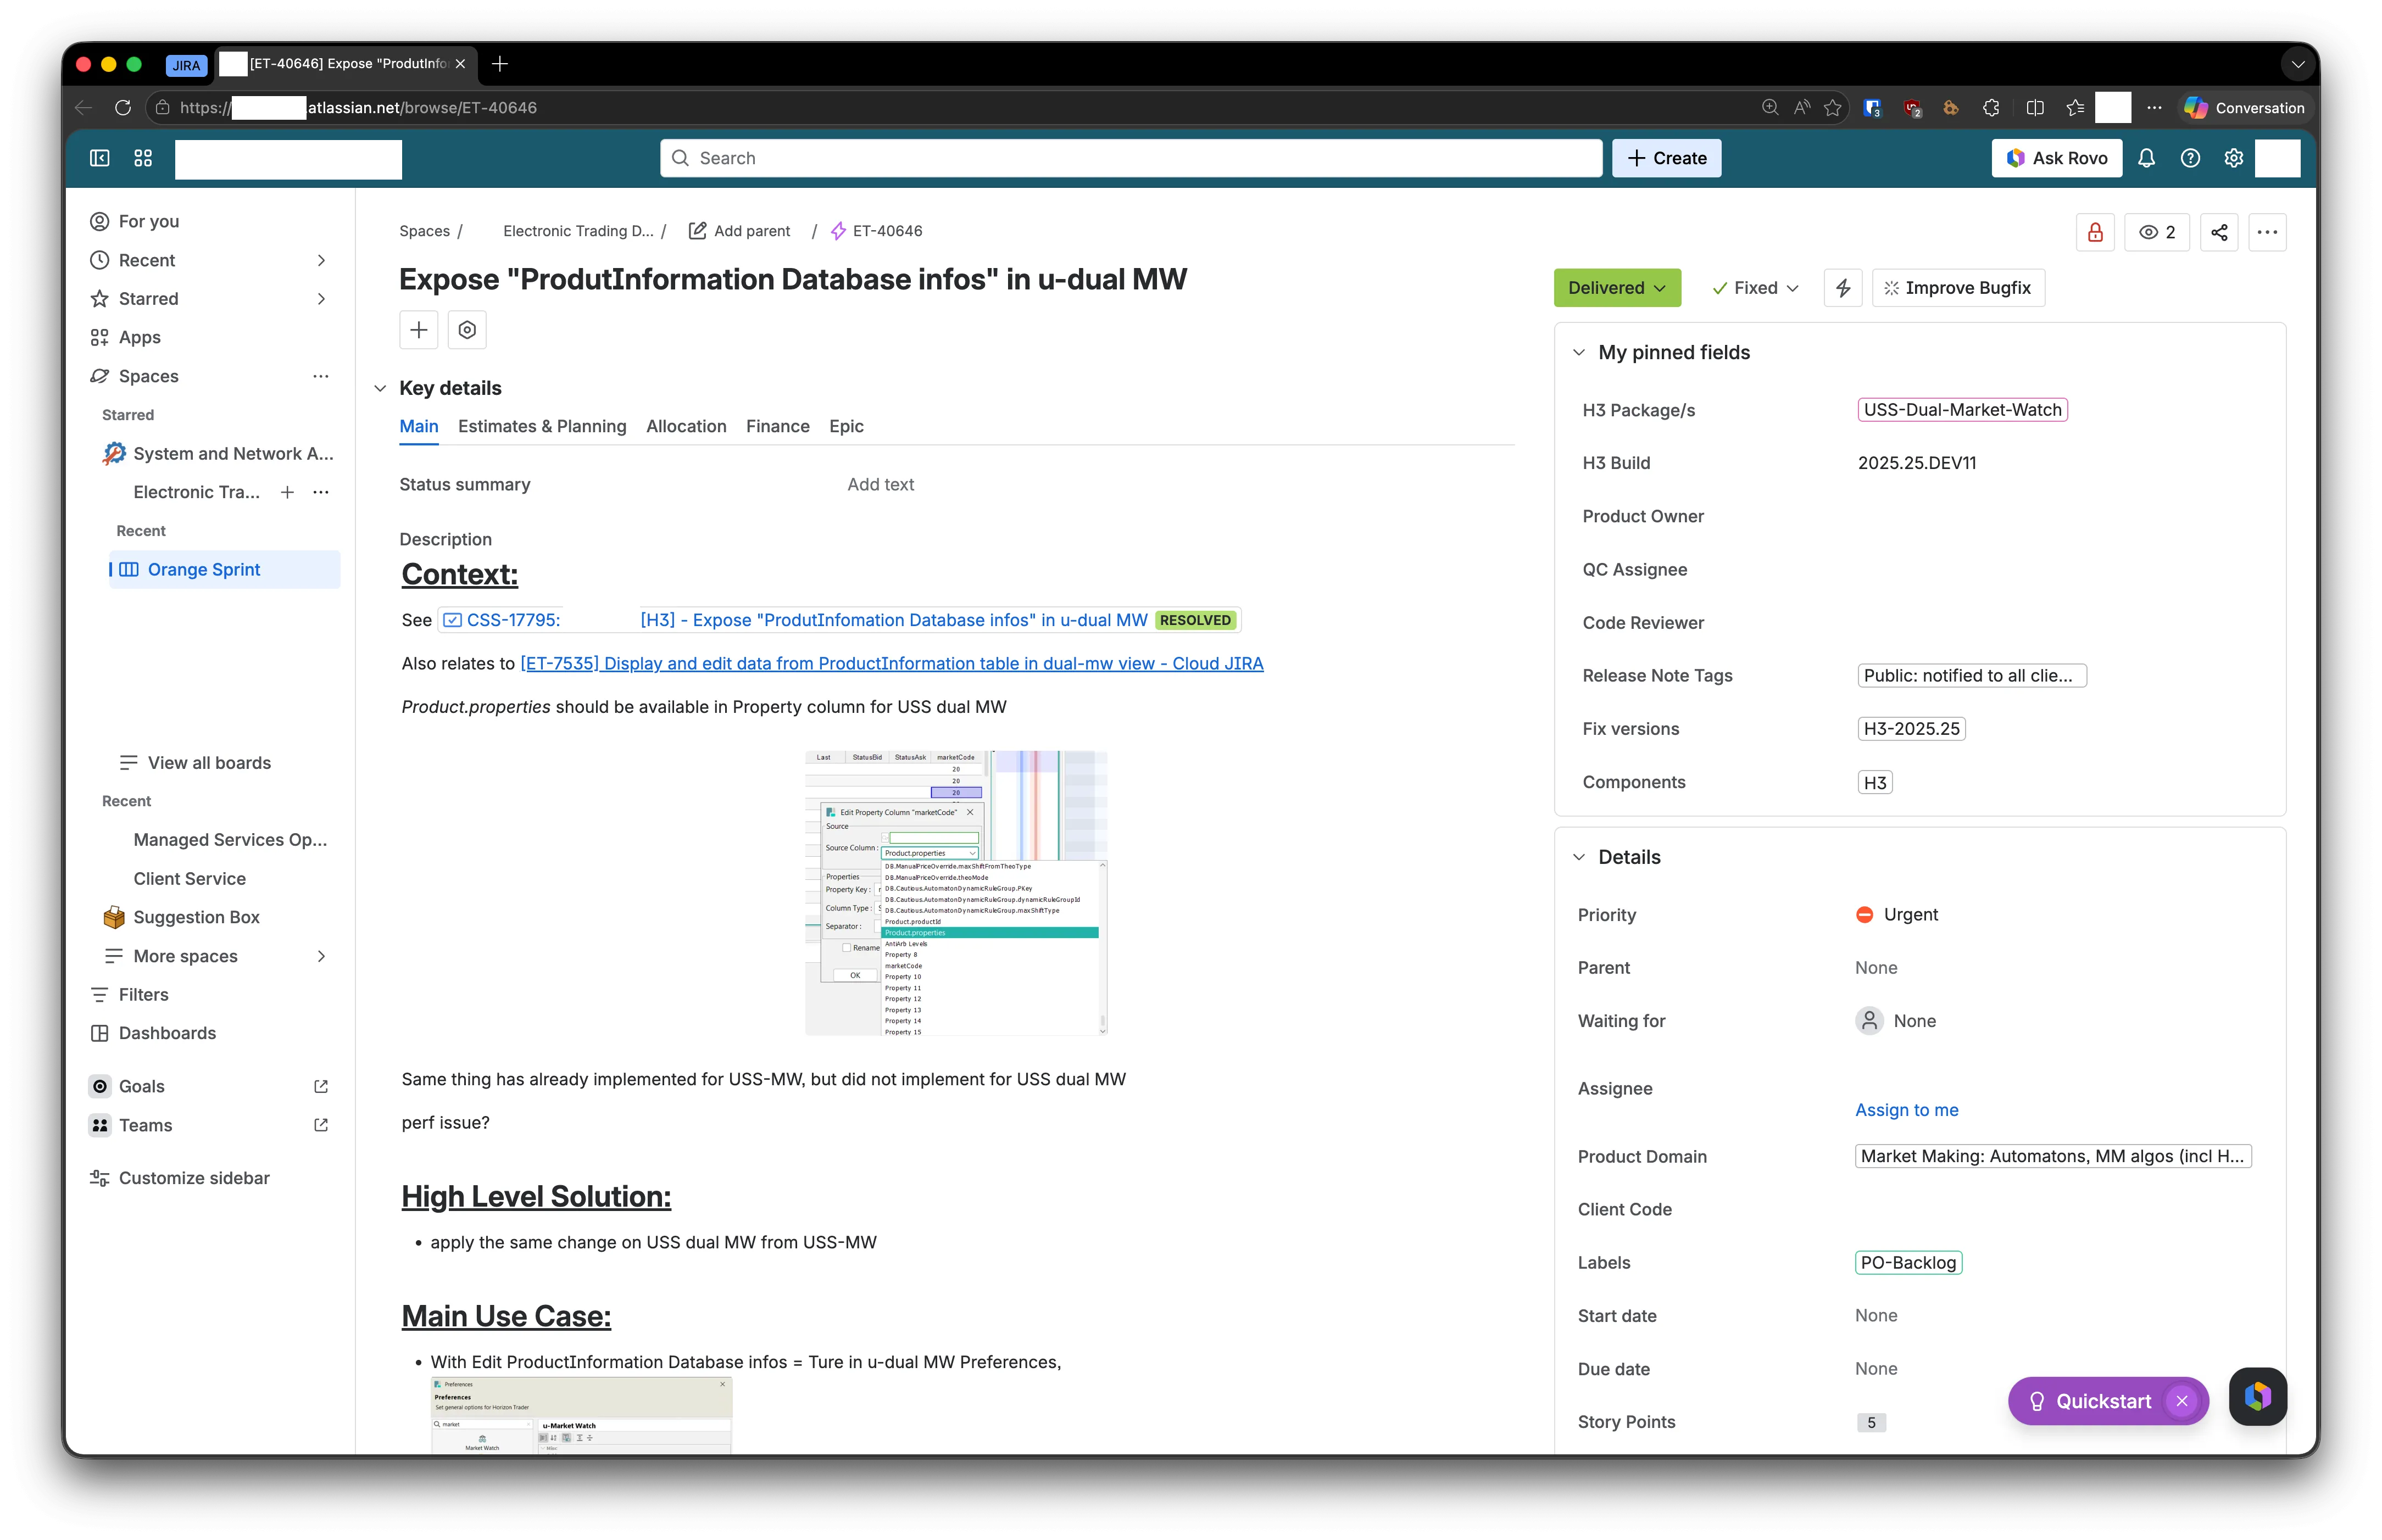Click the H3-2025.25 fix version
This screenshot has height=1540, width=2382.
click(x=1911, y=729)
